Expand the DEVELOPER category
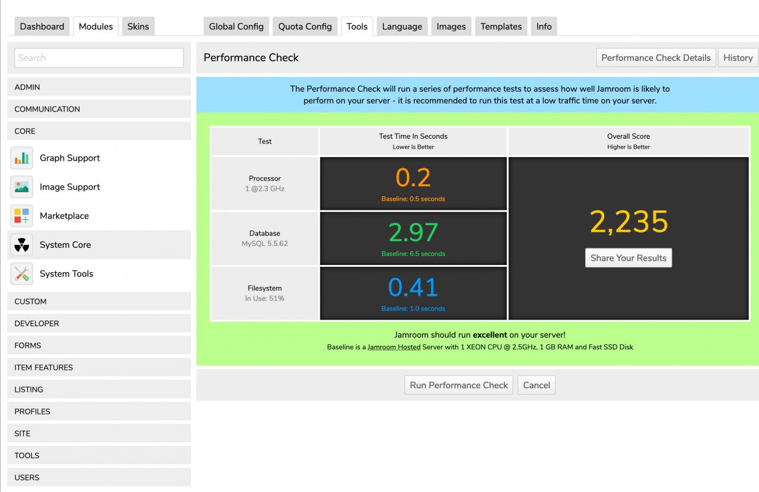Viewport: 759px width, 492px height. [98, 324]
